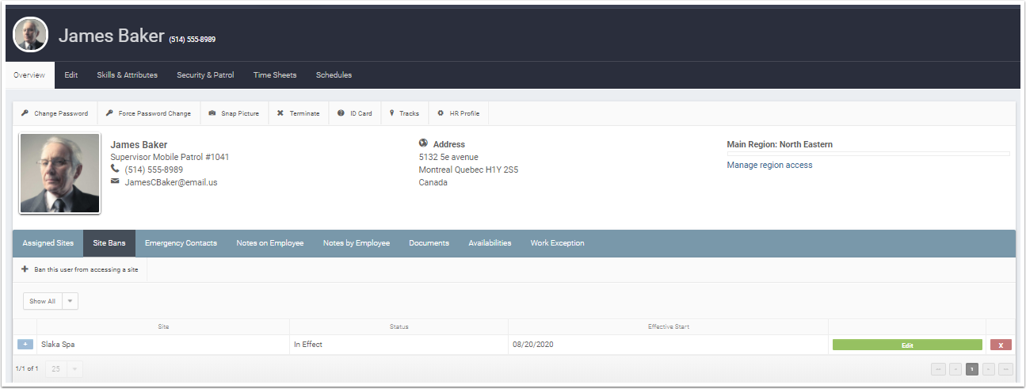Open Tracks for this employee
This screenshot has width=1026, height=389.
[404, 113]
